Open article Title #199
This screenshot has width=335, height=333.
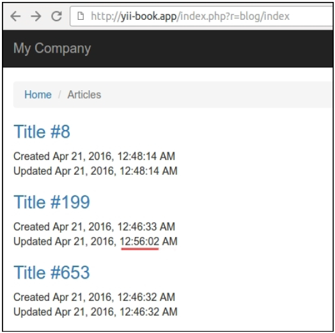(52, 202)
